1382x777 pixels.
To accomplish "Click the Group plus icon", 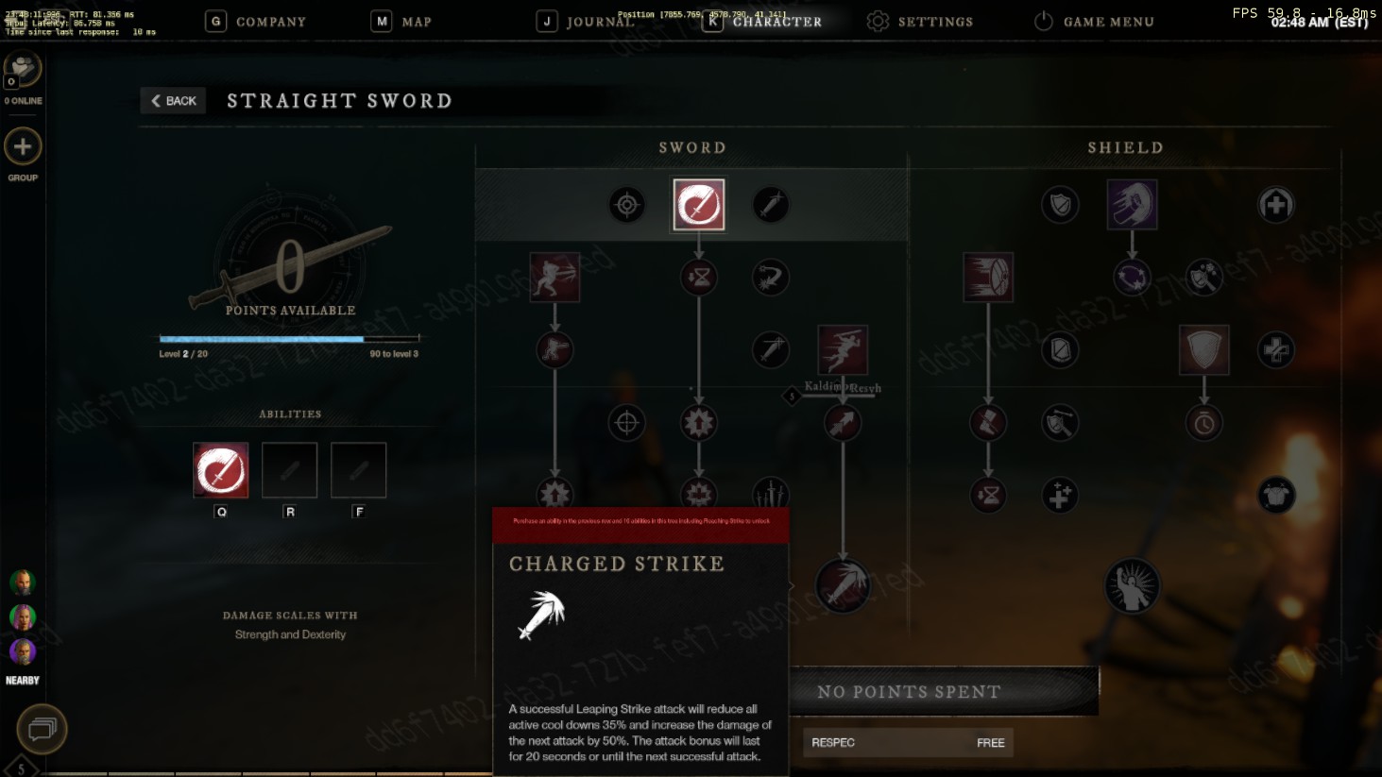I will click(23, 146).
